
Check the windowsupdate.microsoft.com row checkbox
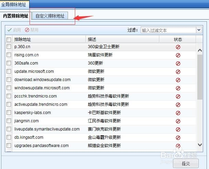click(x=9, y=88)
